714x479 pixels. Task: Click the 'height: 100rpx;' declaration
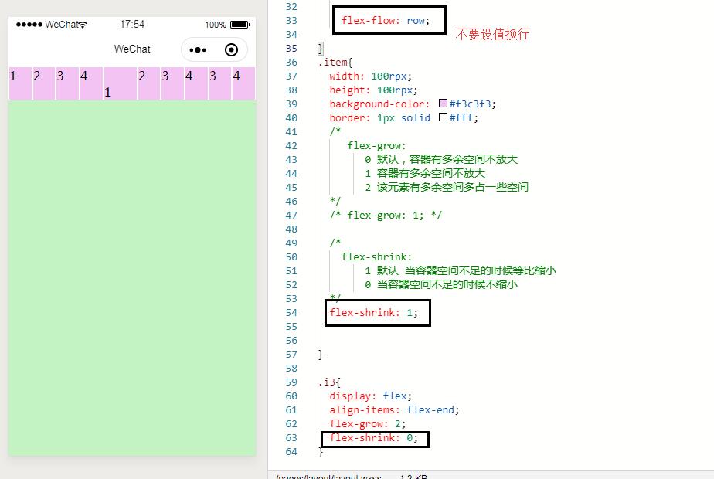point(373,90)
